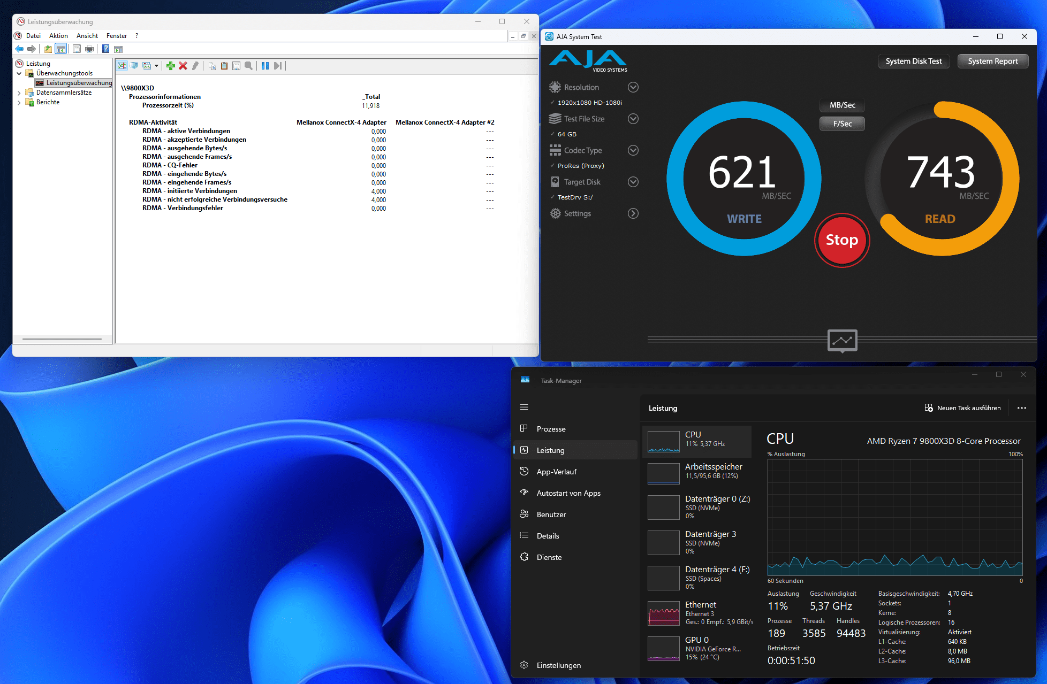This screenshot has height=684, width=1047.
Task: Freeze the display with the pause icon
Action: pyautogui.click(x=265, y=66)
